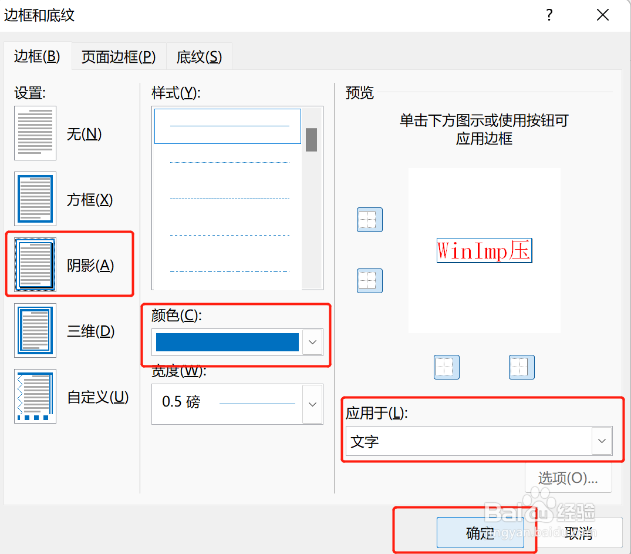The height and width of the screenshot is (554, 631).
Task: Select the 无(N) no-border setting icon
Action: click(35, 133)
